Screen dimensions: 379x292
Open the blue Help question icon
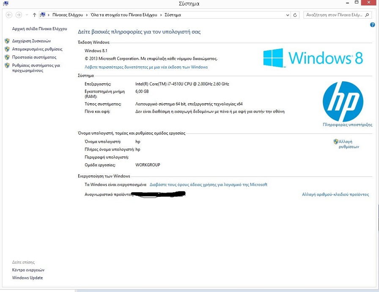pos(373,25)
